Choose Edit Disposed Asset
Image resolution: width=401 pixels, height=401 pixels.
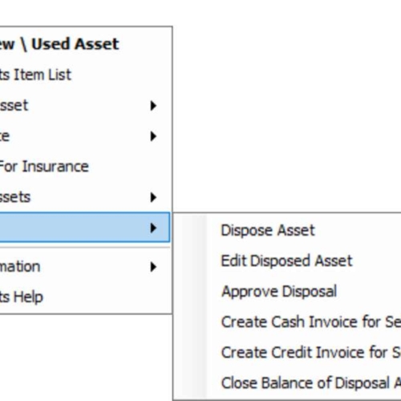point(287,261)
